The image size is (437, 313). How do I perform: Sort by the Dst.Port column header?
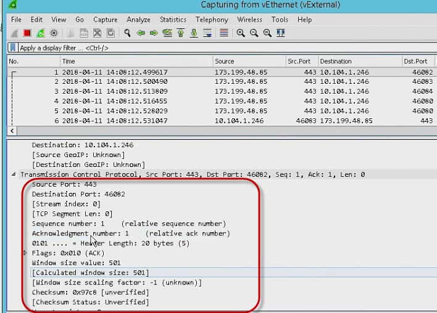coord(418,61)
